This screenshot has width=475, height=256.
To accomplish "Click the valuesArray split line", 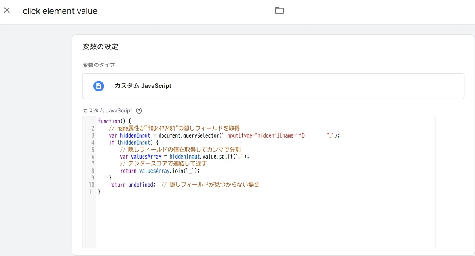I will pyautogui.click(x=185, y=157).
